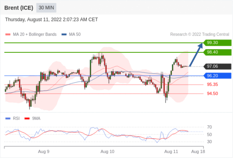
Task: Select the 99.30 green target price tag
Action: pos(217,43)
